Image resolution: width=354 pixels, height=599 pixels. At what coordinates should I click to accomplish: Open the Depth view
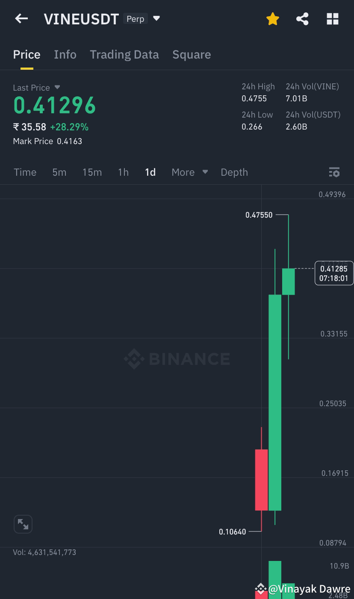(234, 172)
